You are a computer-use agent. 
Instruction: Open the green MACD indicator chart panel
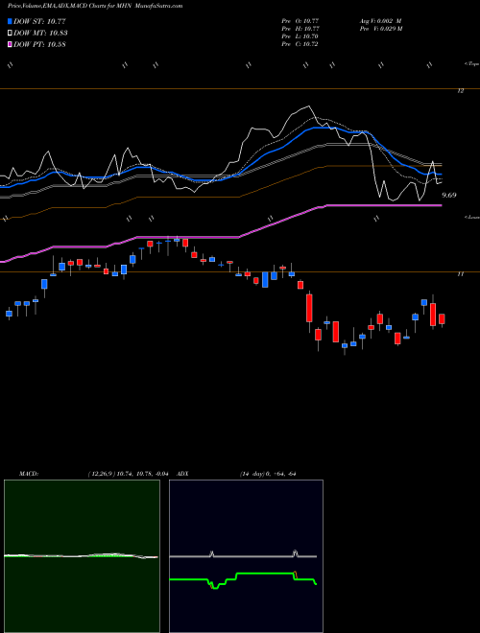pos(82,556)
